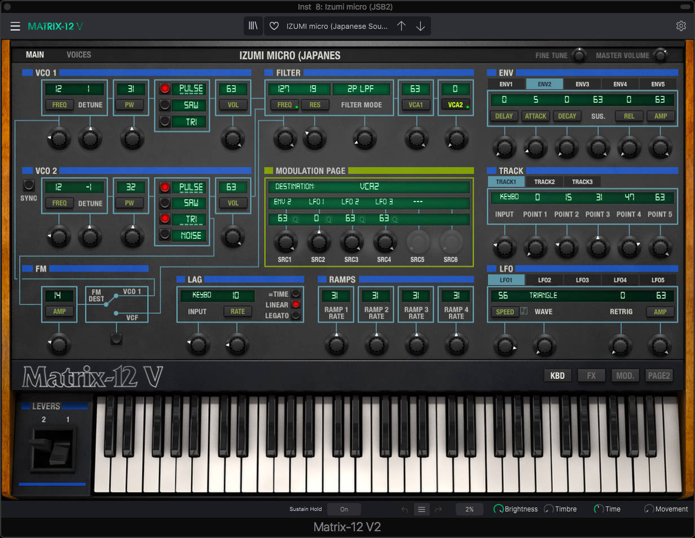695x538 pixels.
Task: Toggle Sustain Hold On switch
Action: pos(344,509)
